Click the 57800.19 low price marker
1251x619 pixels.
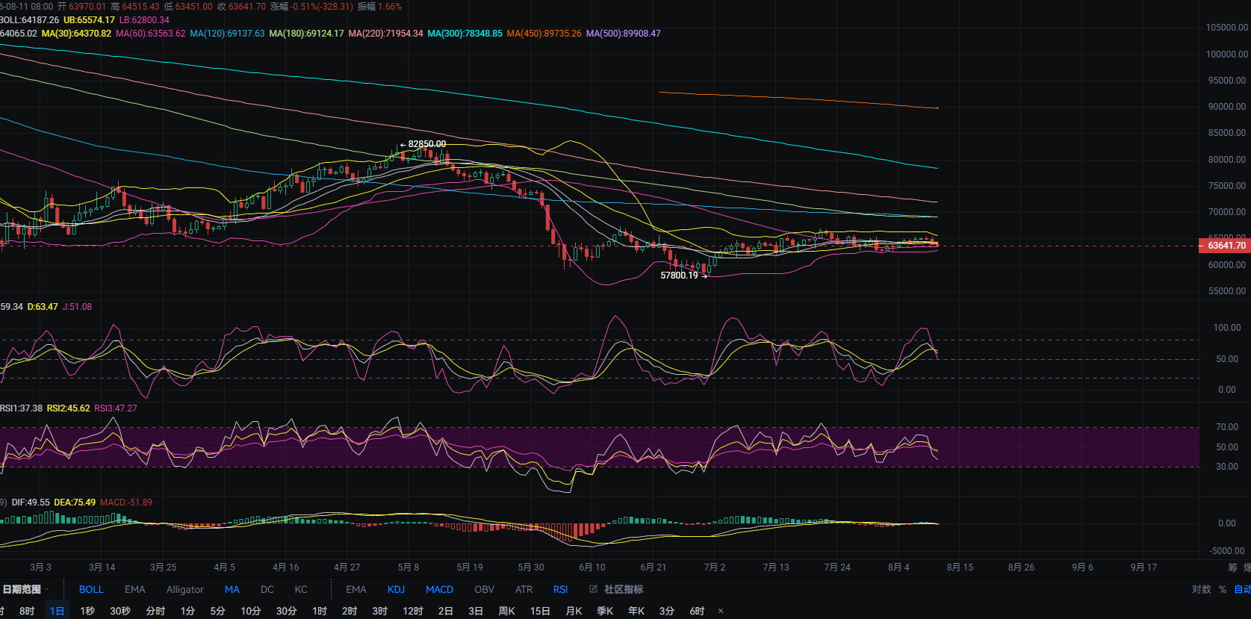pos(679,276)
